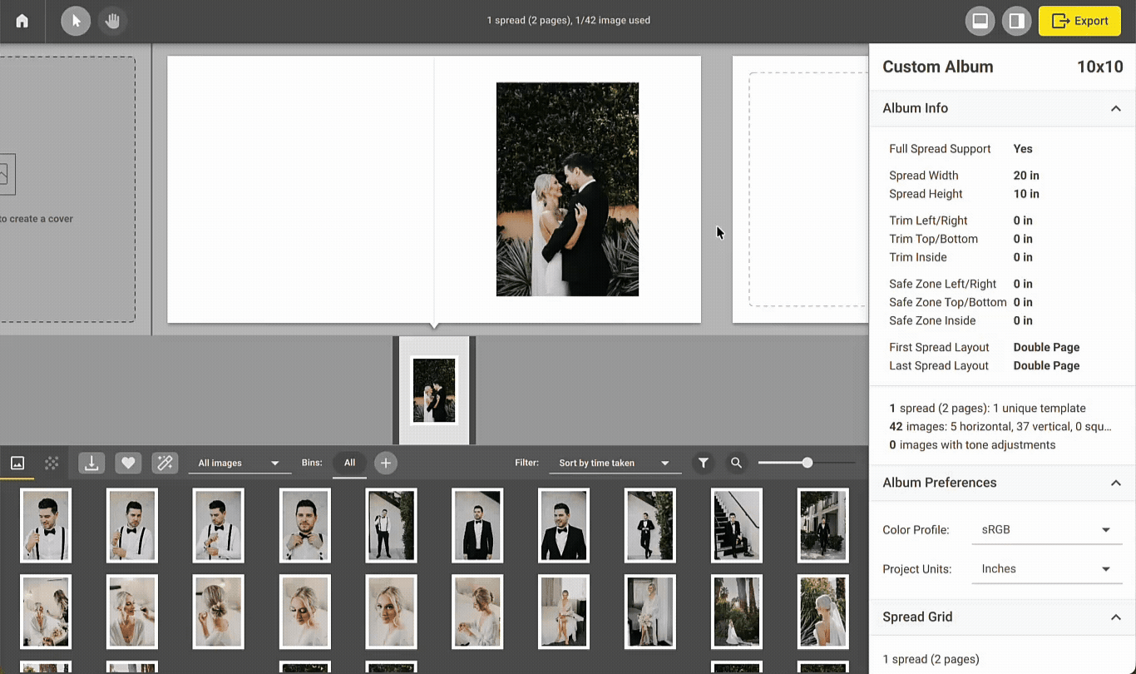Toggle the right sidebar panel visibility
This screenshot has width=1136, height=674.
(1016, 21)
